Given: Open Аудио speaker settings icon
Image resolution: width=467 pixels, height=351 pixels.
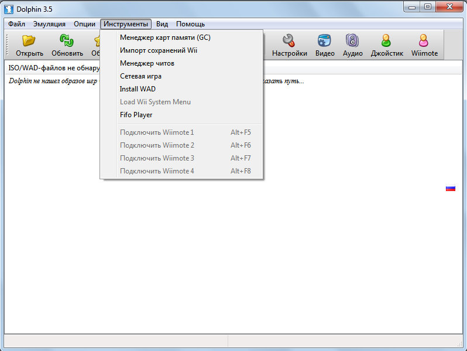Looking at the screenshot, I should coord(352,40).
